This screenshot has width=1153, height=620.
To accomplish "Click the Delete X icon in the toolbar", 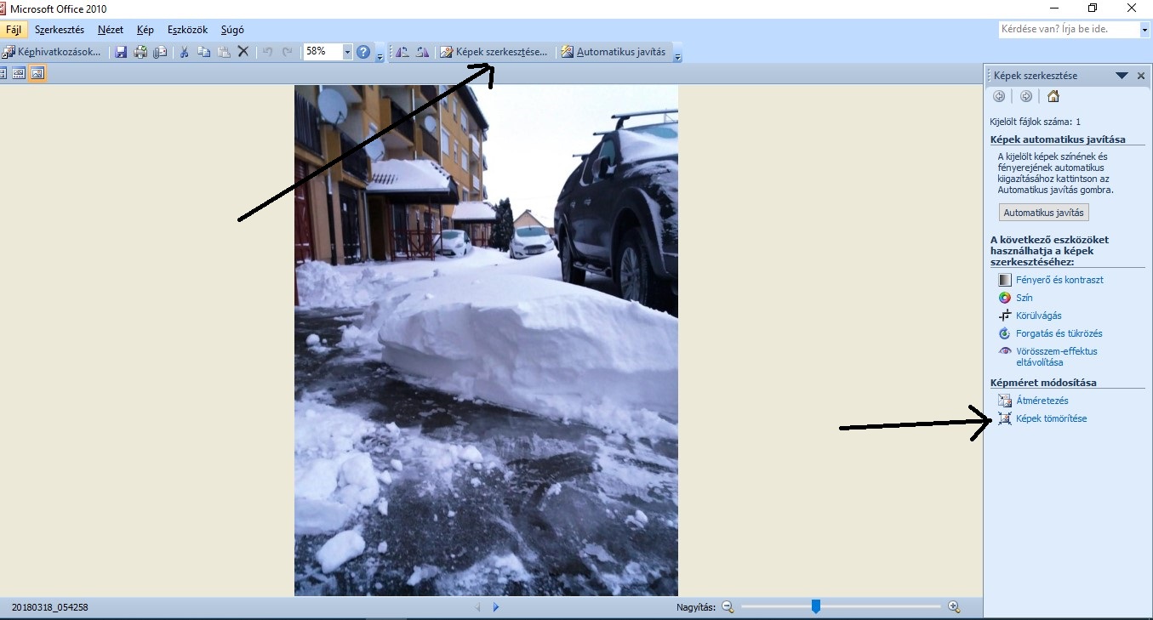I will coord(243,52).
